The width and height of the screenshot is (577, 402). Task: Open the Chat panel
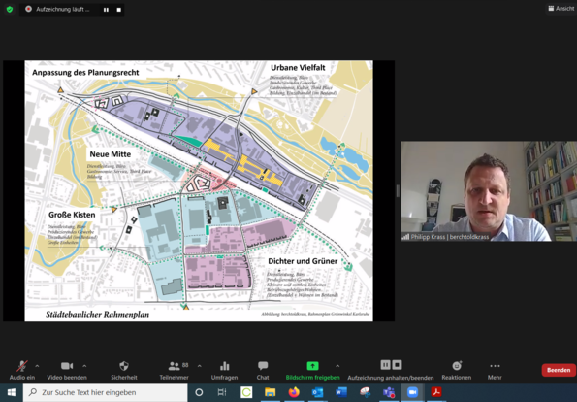pos(263,370)
